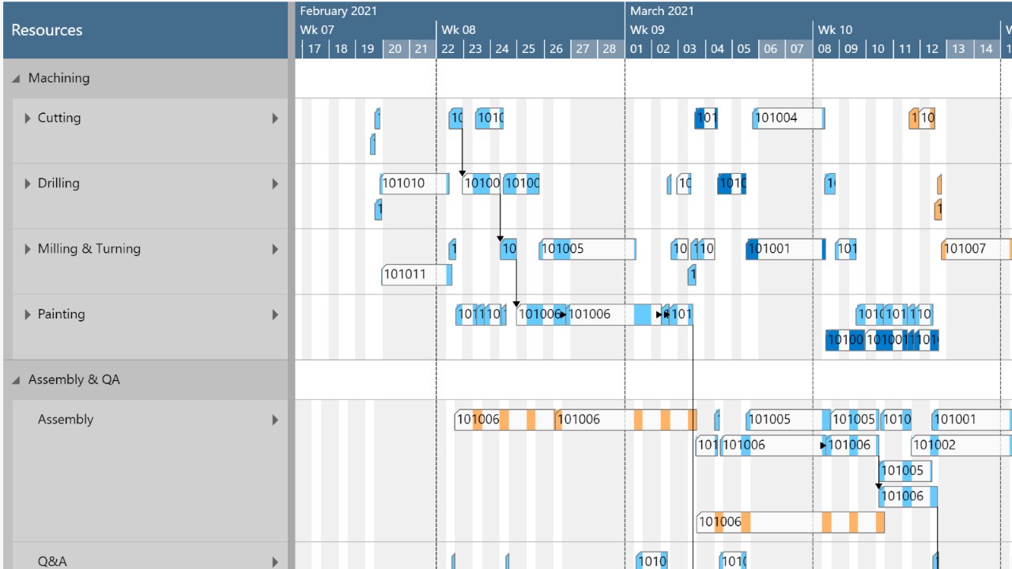
Task: Expand the Painting resource row triangle
Action: click(28, 315)
